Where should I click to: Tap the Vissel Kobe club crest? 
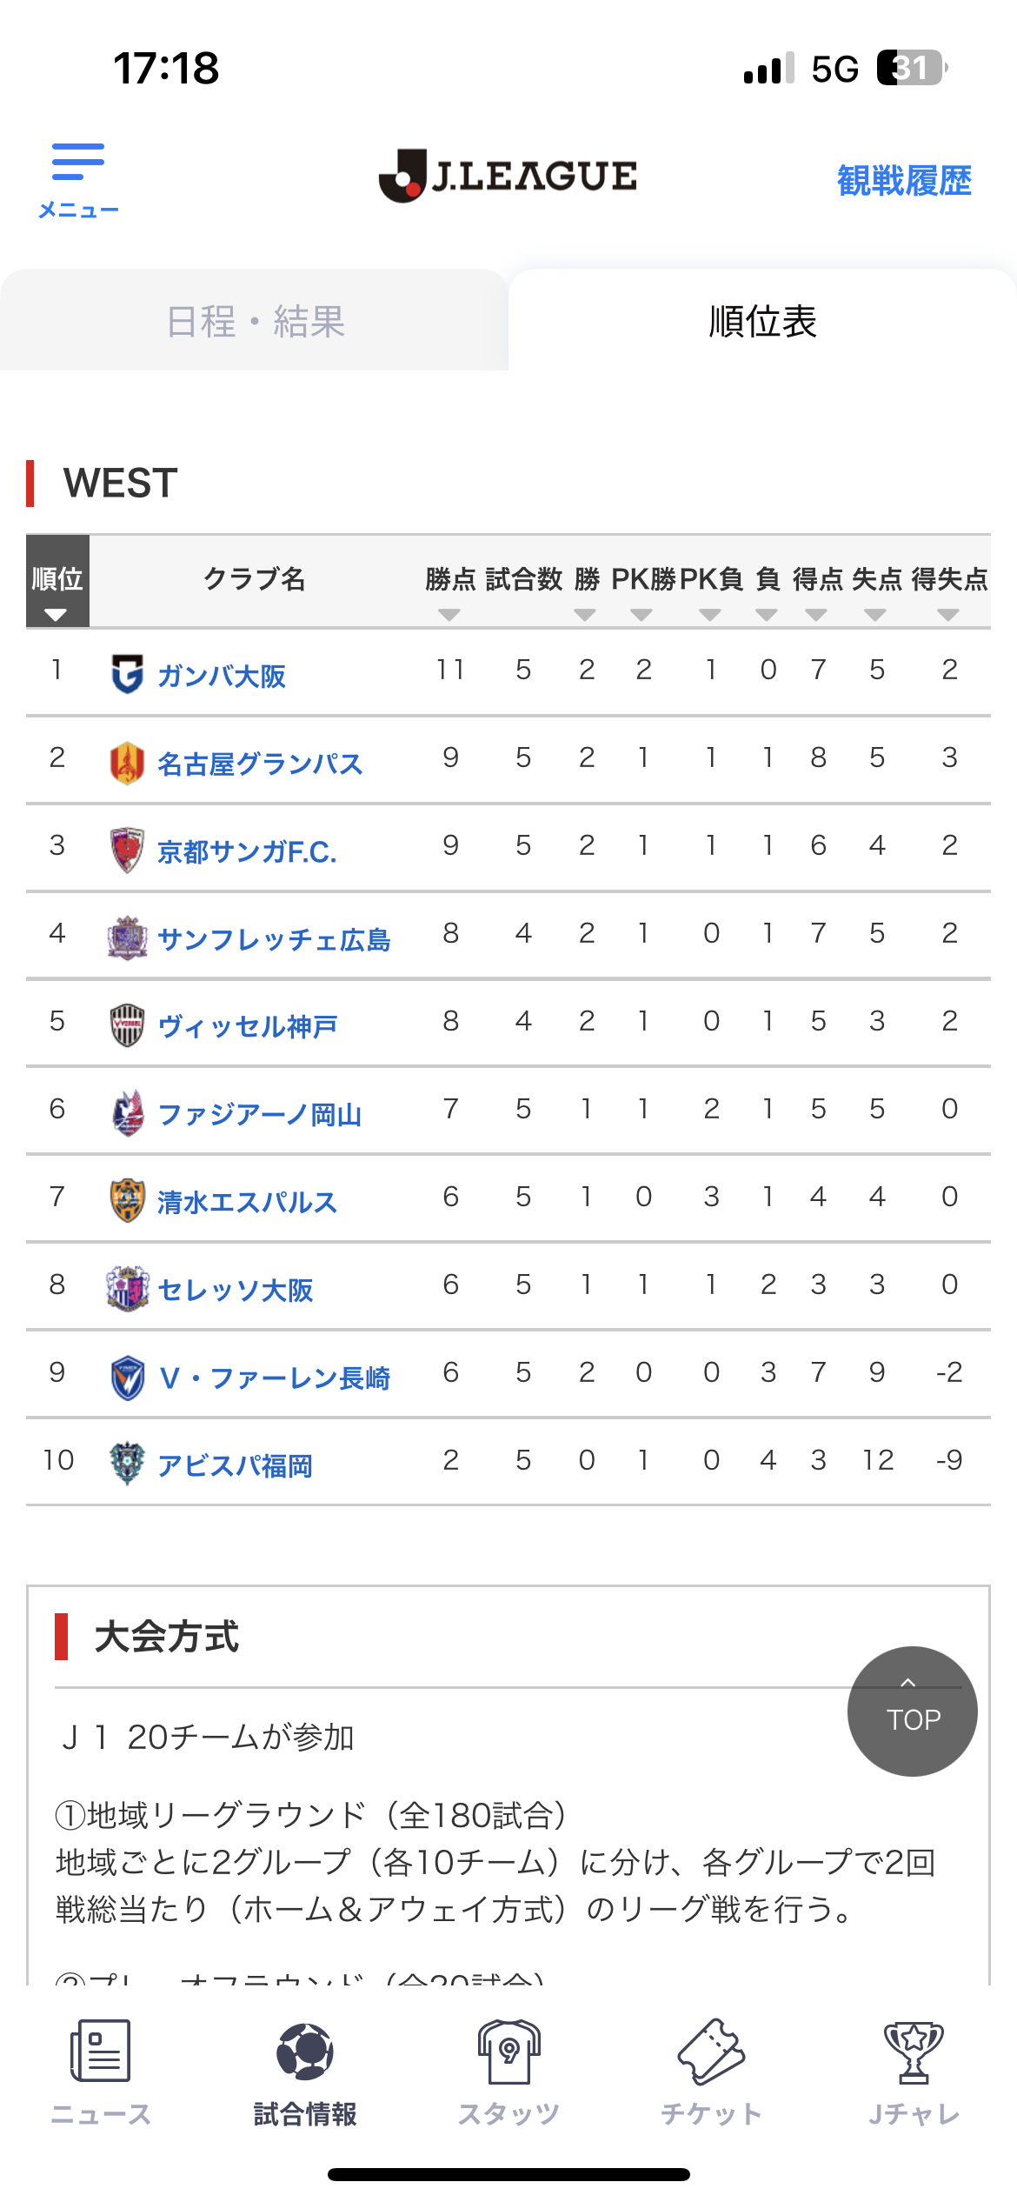127,1024
